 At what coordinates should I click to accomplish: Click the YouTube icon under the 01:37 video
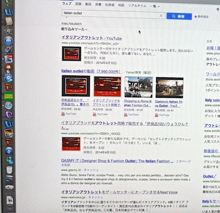coord(126,115)
